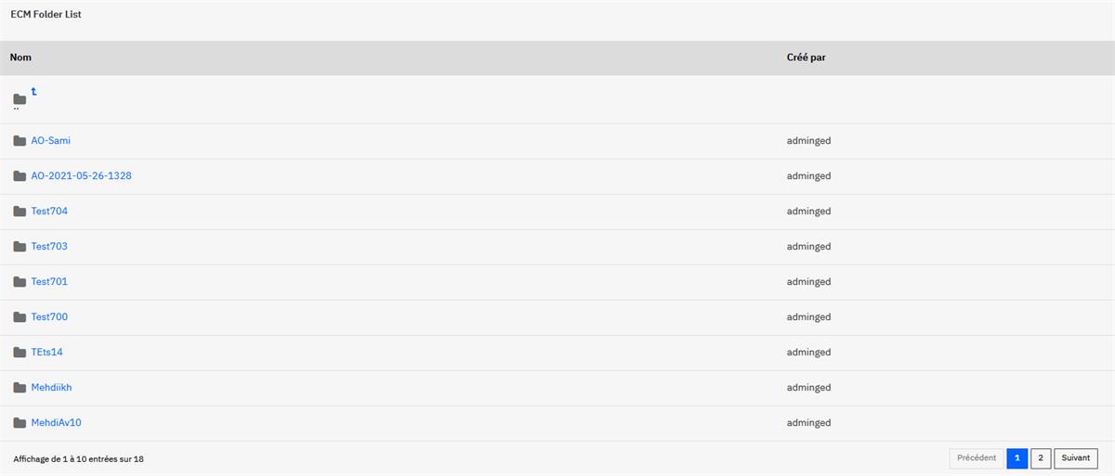
Task: Click the folder icon beside Test704
Action: click(20, 212)
